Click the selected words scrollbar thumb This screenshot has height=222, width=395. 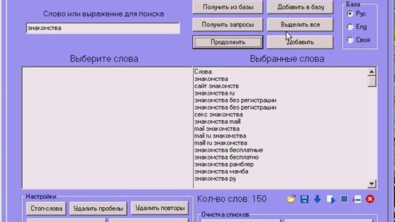372,81
